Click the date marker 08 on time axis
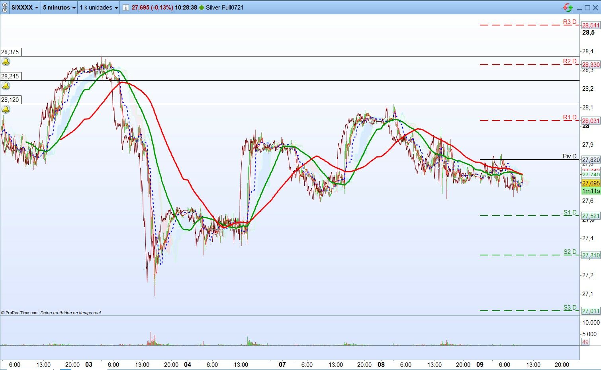 click(381, 364)
